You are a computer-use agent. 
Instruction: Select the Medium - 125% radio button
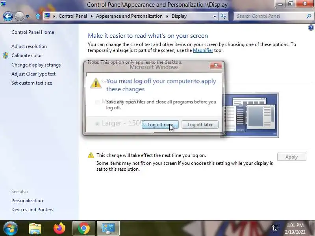(97, 102)
